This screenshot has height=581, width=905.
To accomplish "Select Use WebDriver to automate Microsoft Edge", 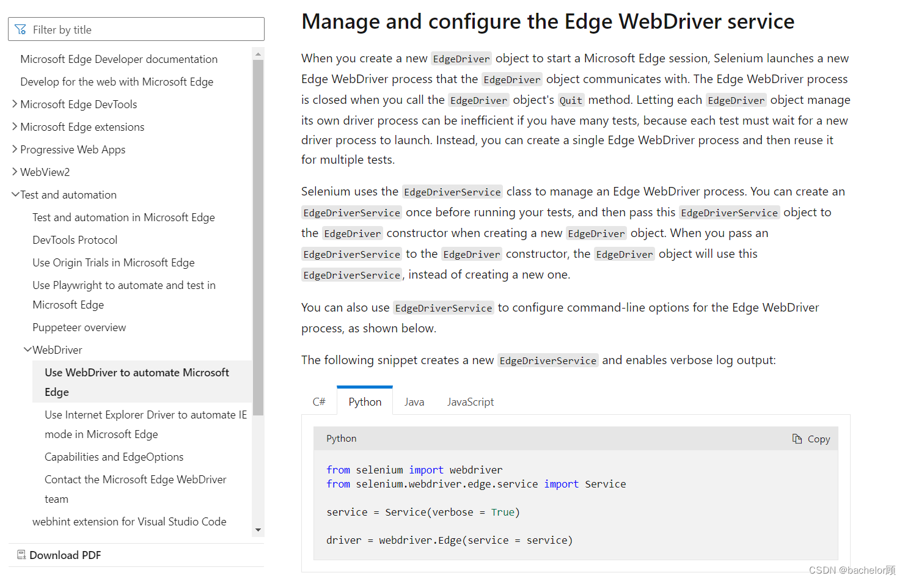I will [142, 382].
